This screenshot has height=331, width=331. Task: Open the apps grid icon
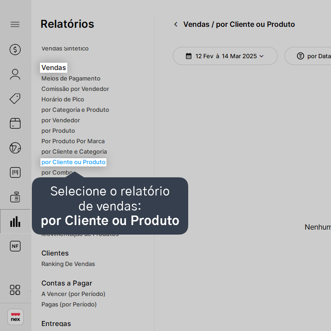point(15,290)
